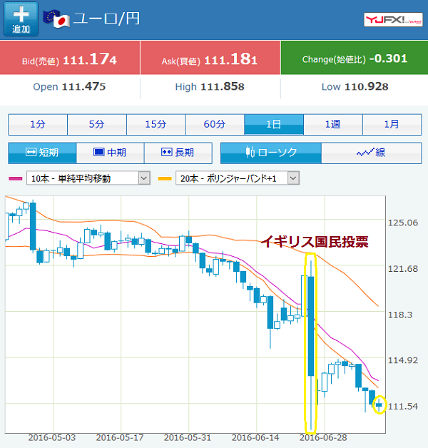This screenshot has height=448, width=428.
Task: Click the 2016-05-31 date axis label
Action: [x=188, y=438]
